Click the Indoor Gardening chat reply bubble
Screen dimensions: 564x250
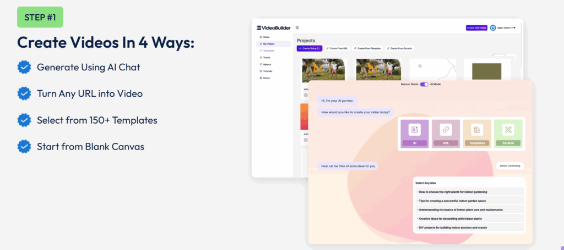point(509,166)
